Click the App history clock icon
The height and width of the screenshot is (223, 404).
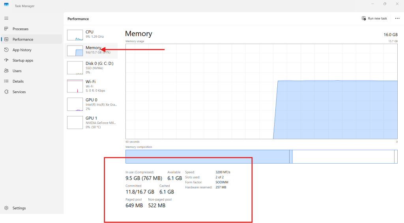[6, 50]
